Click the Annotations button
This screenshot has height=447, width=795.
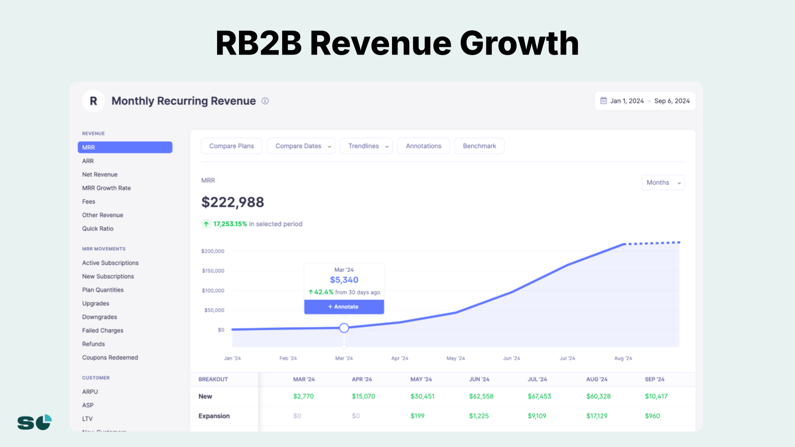click(x=423, y=146)
